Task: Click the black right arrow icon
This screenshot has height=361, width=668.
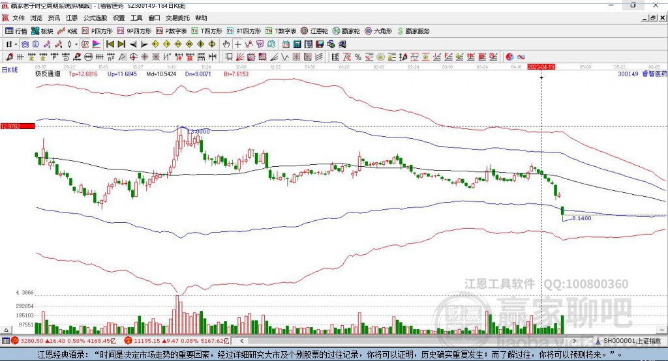Action: pyautogui.click(x=144, y=44)
